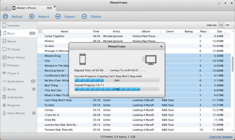235x140 pixels.
Task: Click the scrollbar down arrow
Action: (233, 131)
